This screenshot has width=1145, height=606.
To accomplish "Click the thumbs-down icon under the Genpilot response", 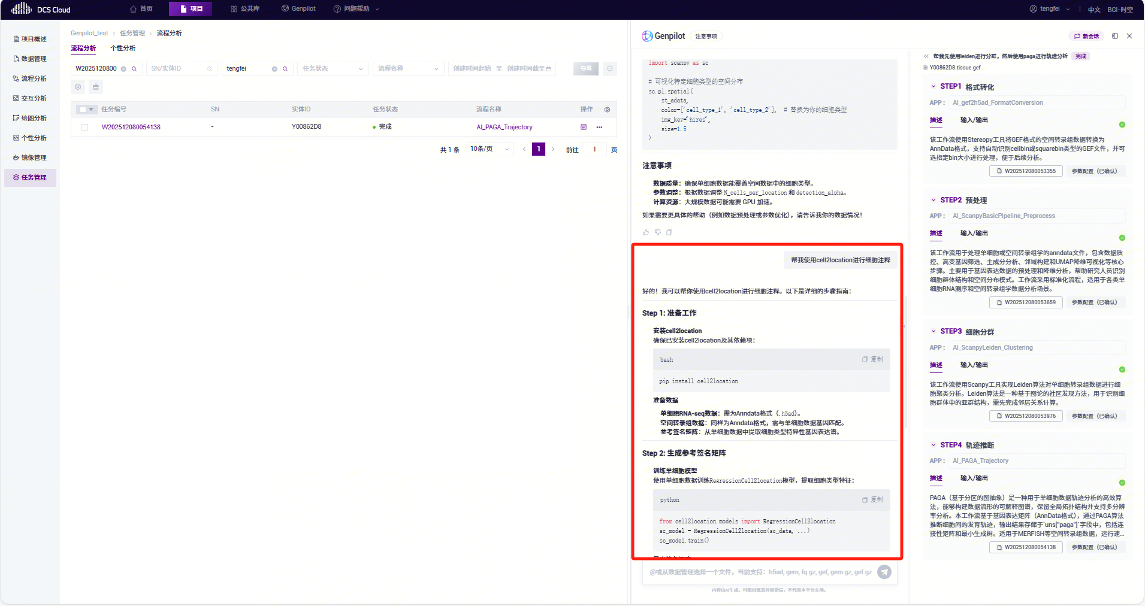I will (658, 232).
